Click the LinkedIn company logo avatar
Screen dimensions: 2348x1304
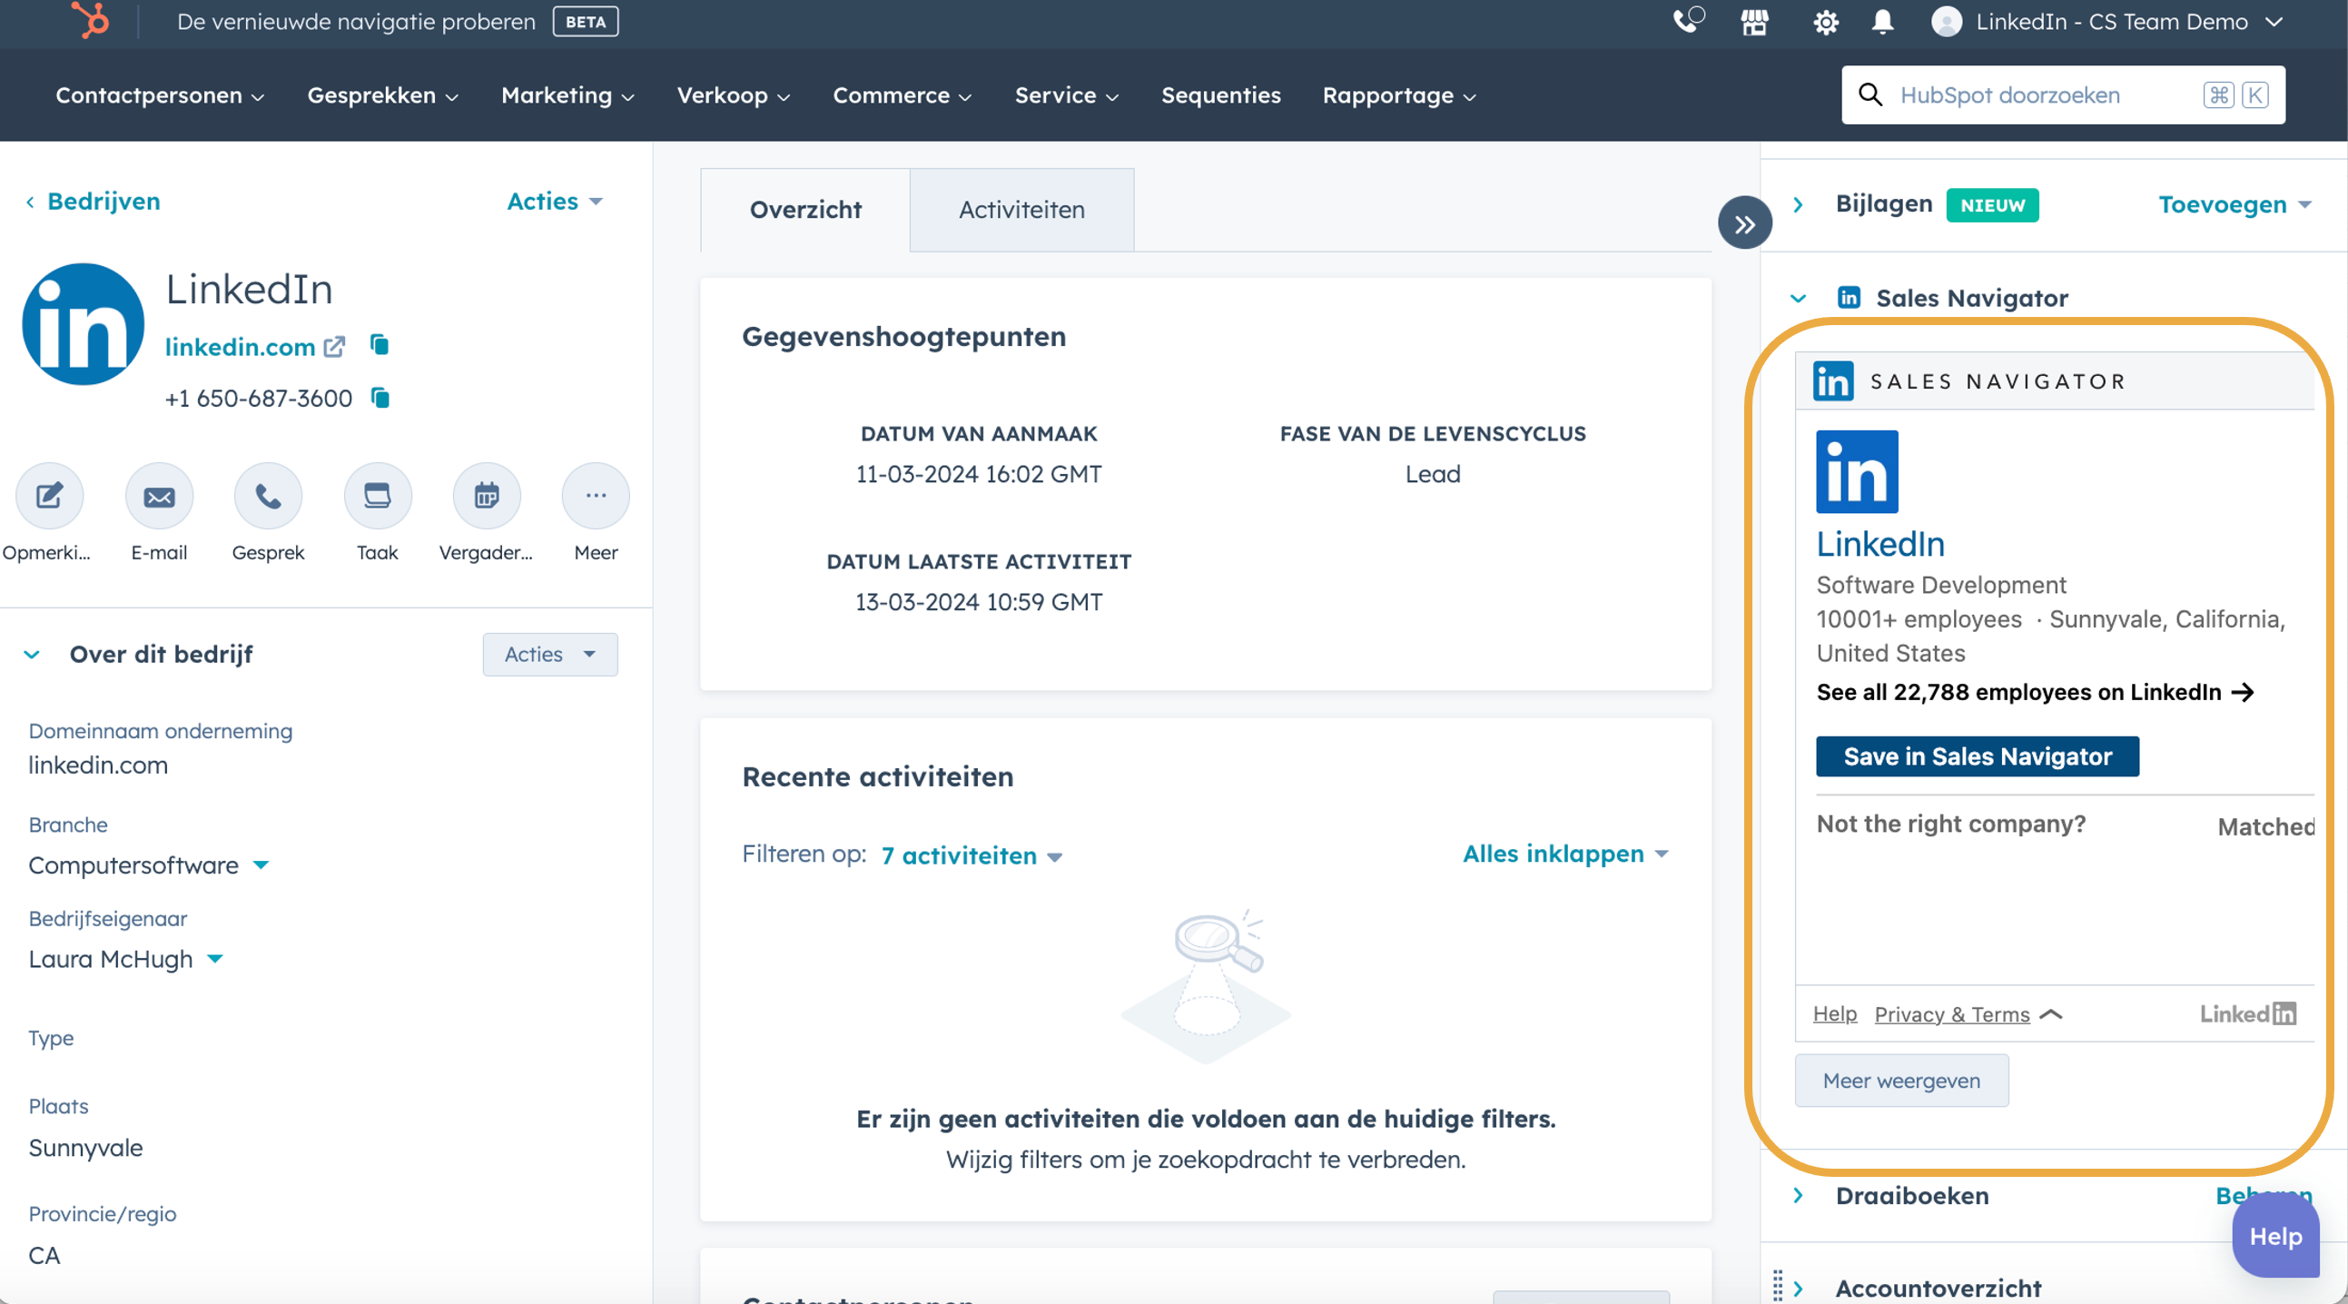(x=83, y=323)
